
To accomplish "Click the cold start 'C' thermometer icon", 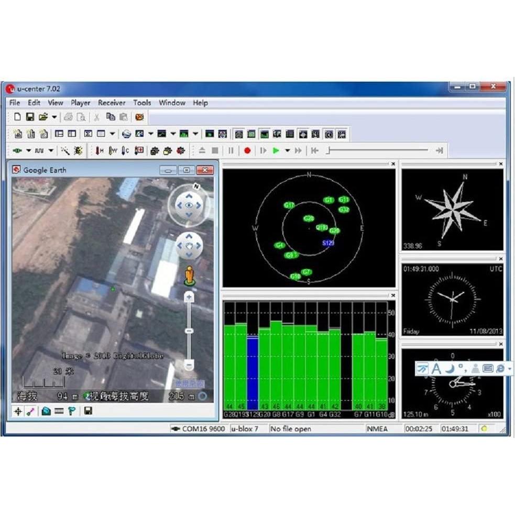I will click(125, 151).
